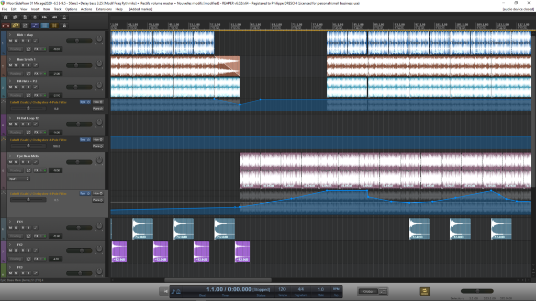Click the automation mode icon beside Global

(x=383, y=291)
